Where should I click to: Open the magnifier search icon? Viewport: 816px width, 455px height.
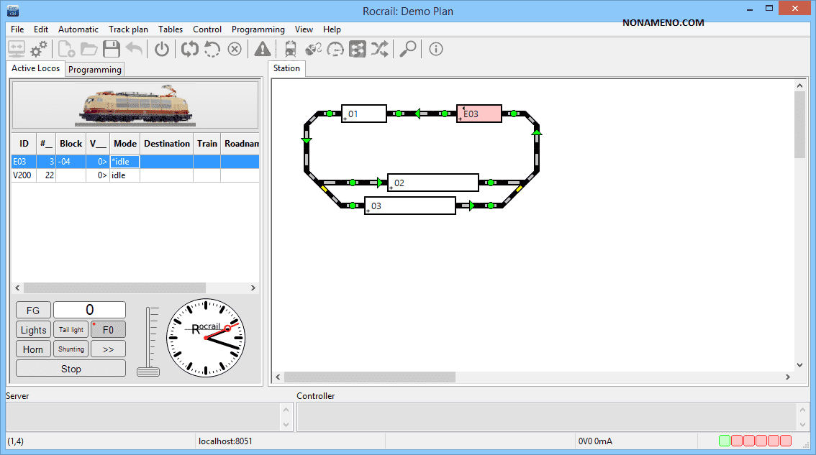(407, 49)
